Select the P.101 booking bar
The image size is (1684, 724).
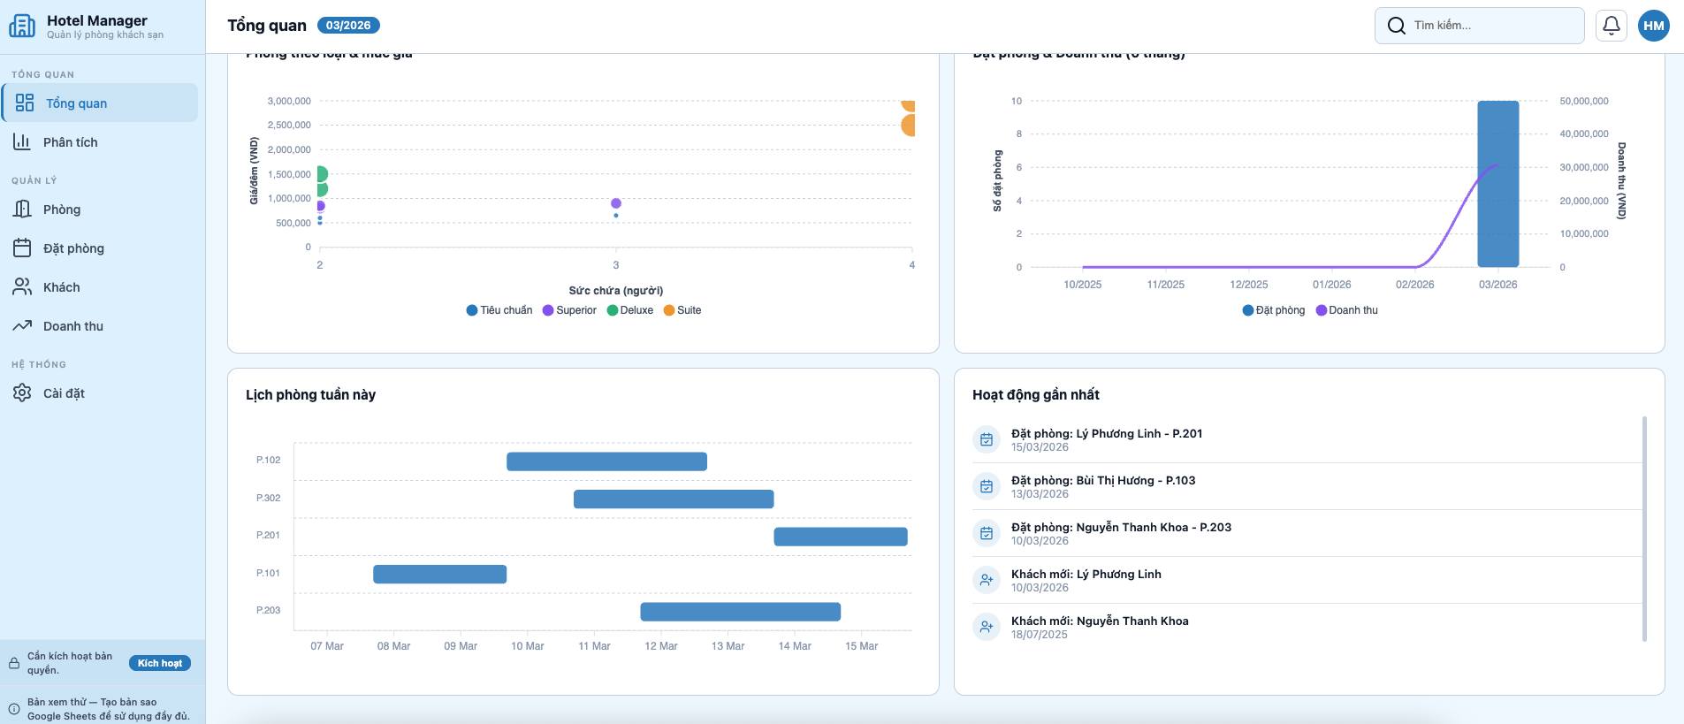point(439,575)
